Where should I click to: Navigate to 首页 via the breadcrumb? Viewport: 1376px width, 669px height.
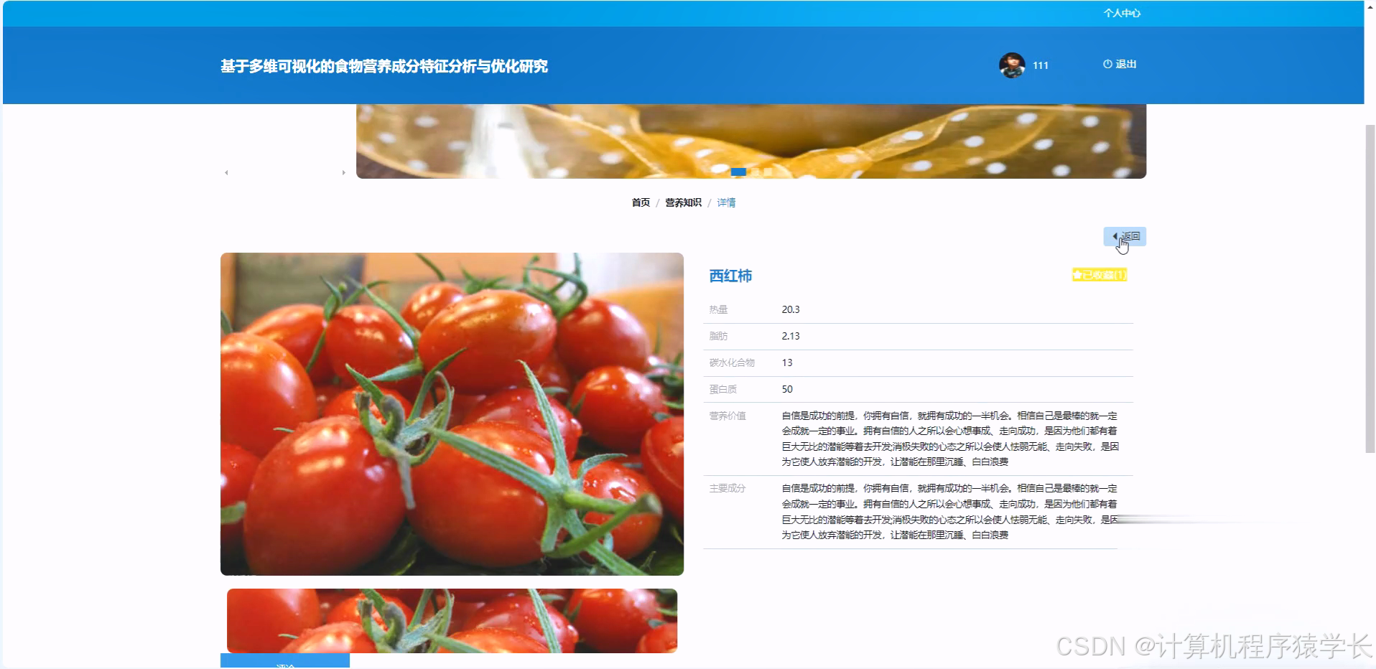click(640, 202)
